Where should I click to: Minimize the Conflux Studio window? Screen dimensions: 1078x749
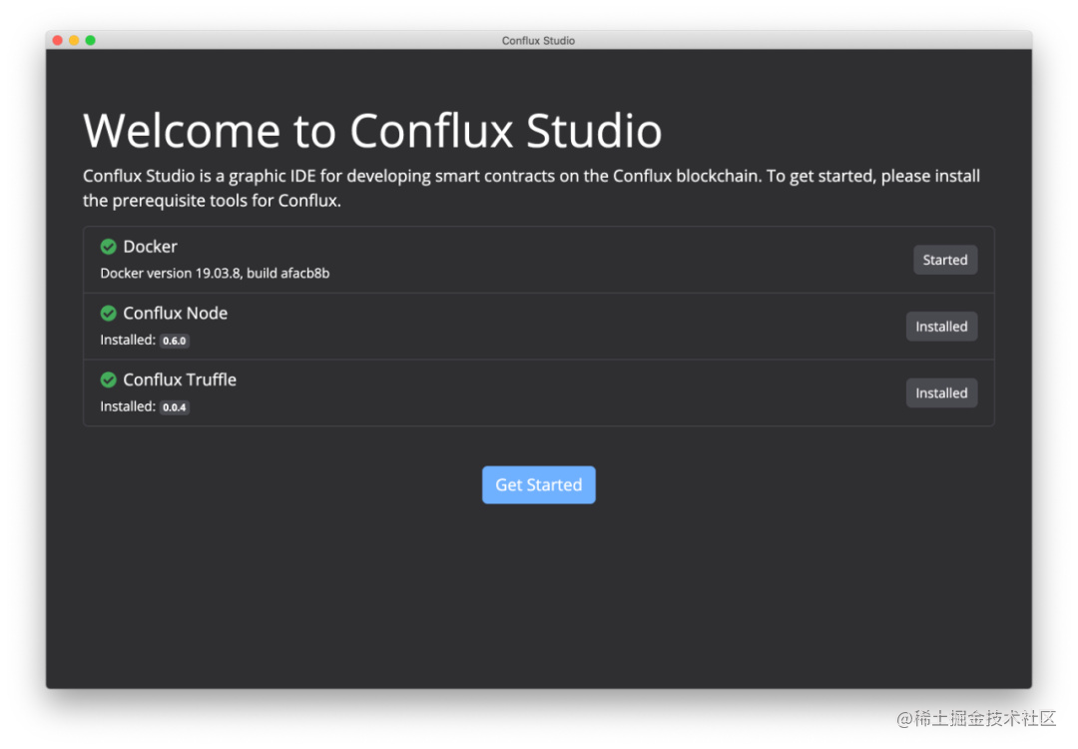pyautogui.click(x=73, y=40)
